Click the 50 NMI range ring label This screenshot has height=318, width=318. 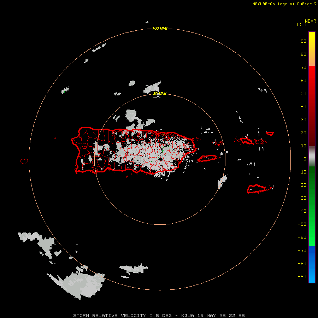(x=160, y=94)
